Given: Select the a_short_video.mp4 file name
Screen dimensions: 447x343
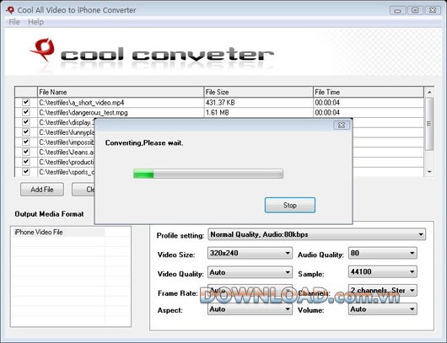Looking at the screenshot, I should tap(82, 102).
